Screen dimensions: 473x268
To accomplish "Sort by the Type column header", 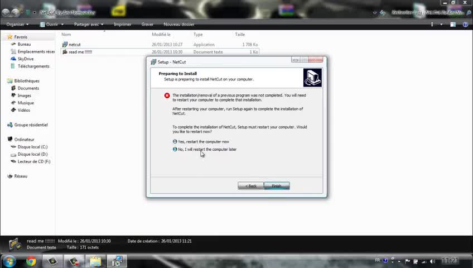I will [198, 35].
